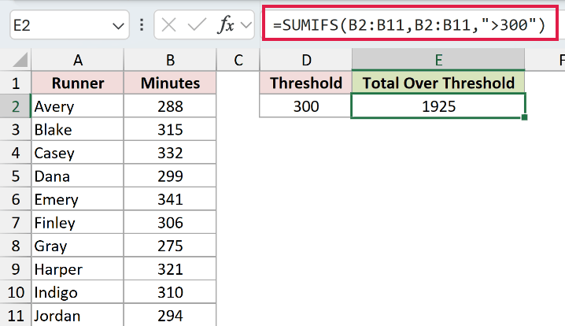The width and height of the screenshot is (565, 326).
Task: Click the Minutes value 315
Action: (170, 130)
